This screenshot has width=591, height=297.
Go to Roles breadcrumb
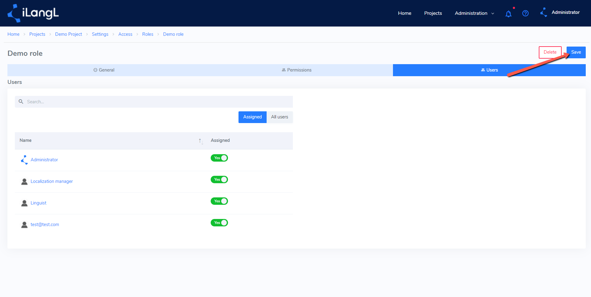pos(148,34)
